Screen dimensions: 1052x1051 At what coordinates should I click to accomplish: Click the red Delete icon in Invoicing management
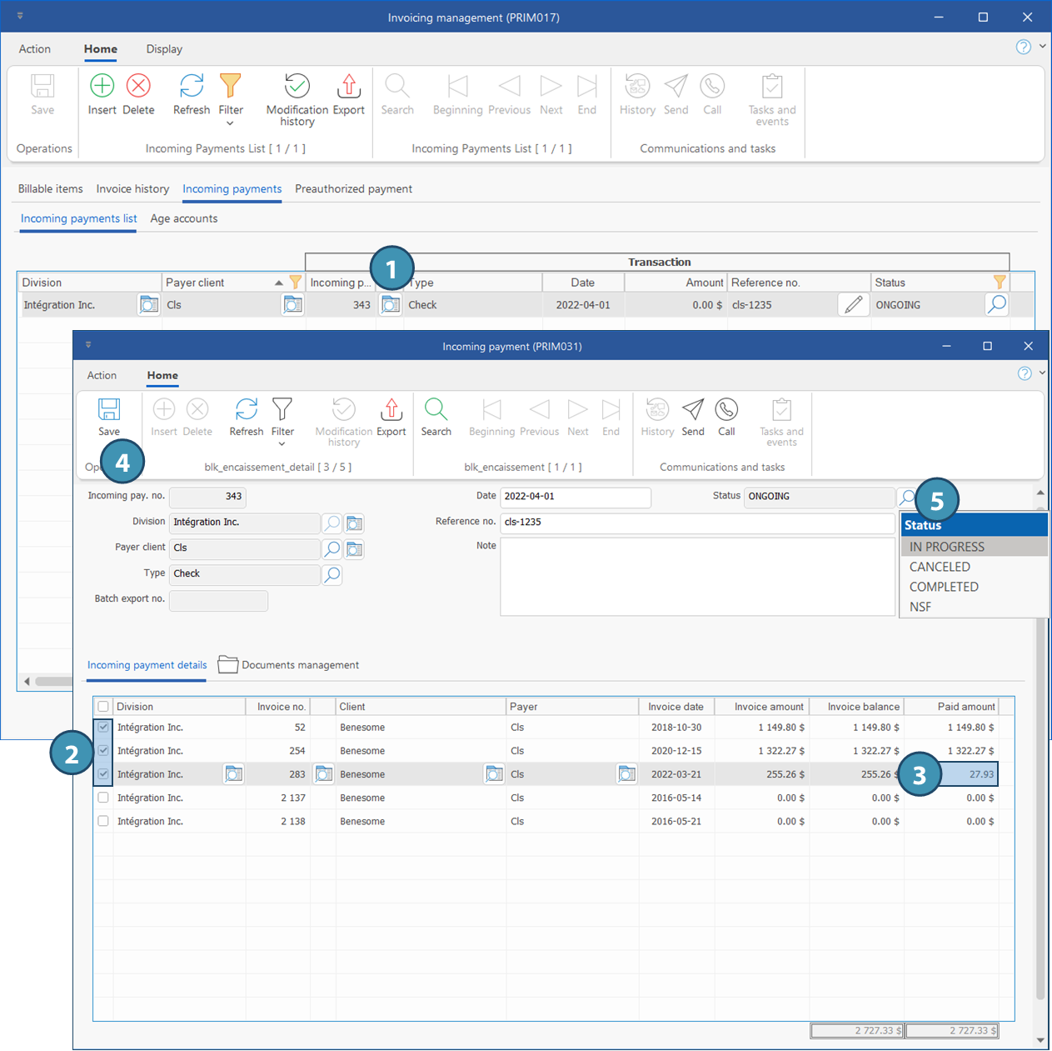click(x=138, y=86)
